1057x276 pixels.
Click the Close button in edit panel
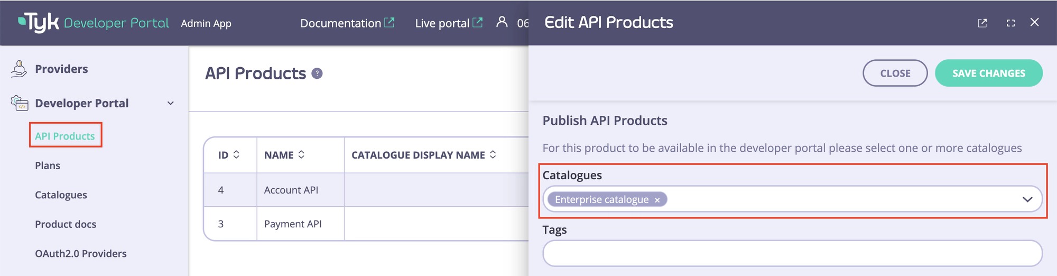click(895, 73)
